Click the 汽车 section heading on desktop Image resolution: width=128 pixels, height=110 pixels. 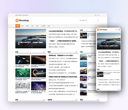click(81, 52)
